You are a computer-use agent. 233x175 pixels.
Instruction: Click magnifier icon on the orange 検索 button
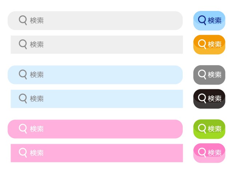(202, 44)
